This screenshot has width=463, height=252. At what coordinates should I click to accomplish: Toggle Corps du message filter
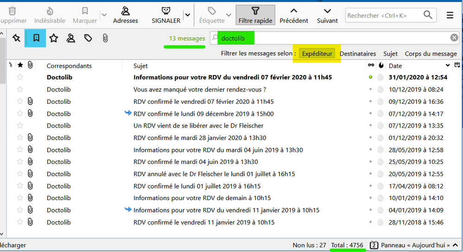coord(431,54)
